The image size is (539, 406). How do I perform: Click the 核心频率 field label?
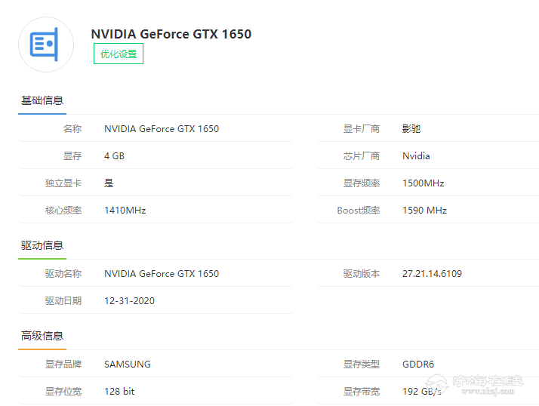coord(63,211)
